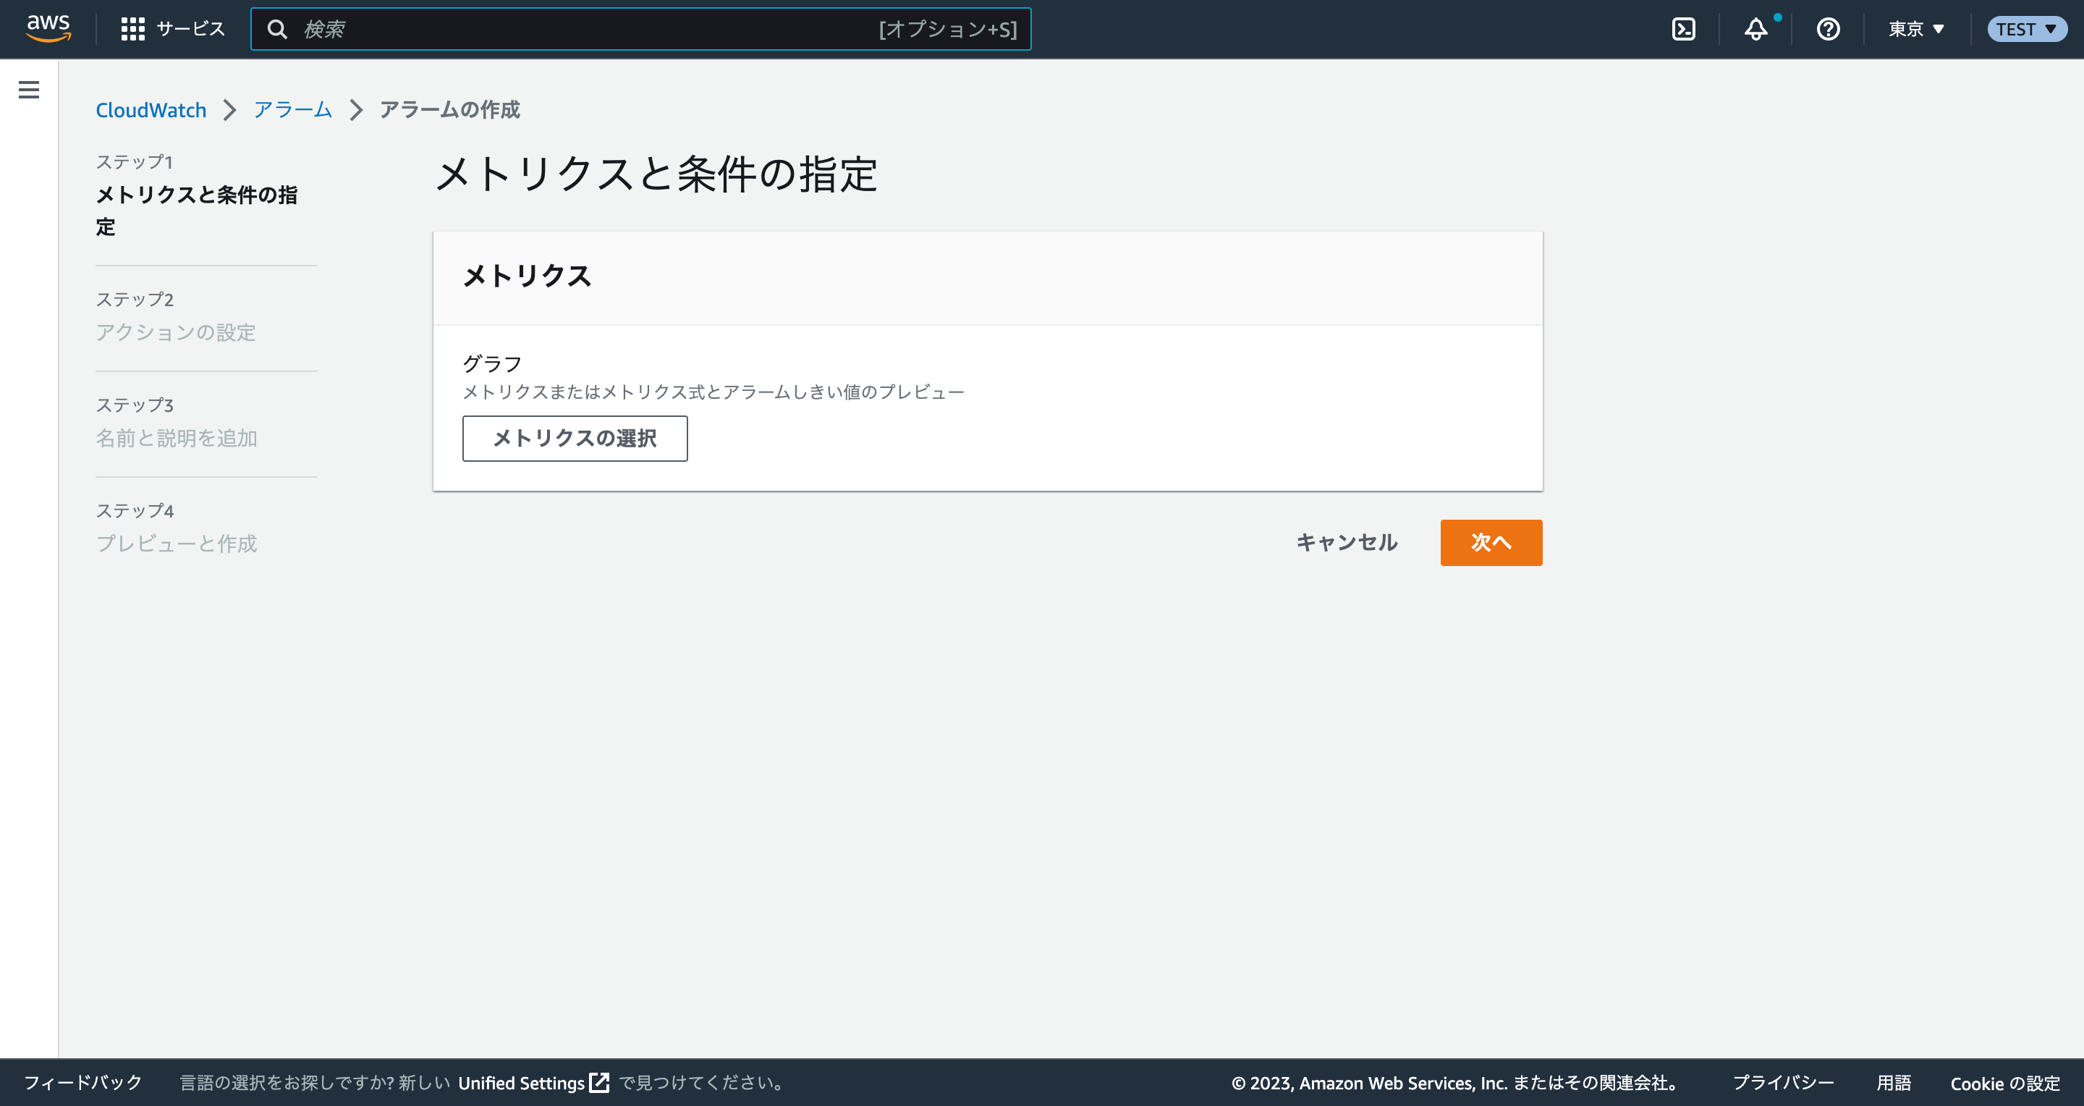Open the help panel icon

(x=1828, y=28)
